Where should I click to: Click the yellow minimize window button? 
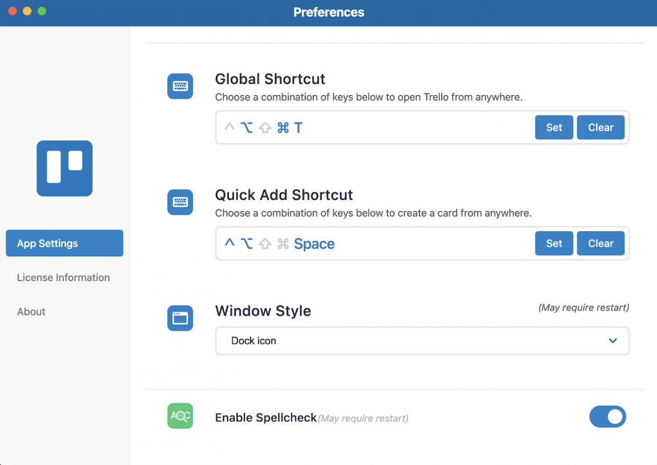27,11
